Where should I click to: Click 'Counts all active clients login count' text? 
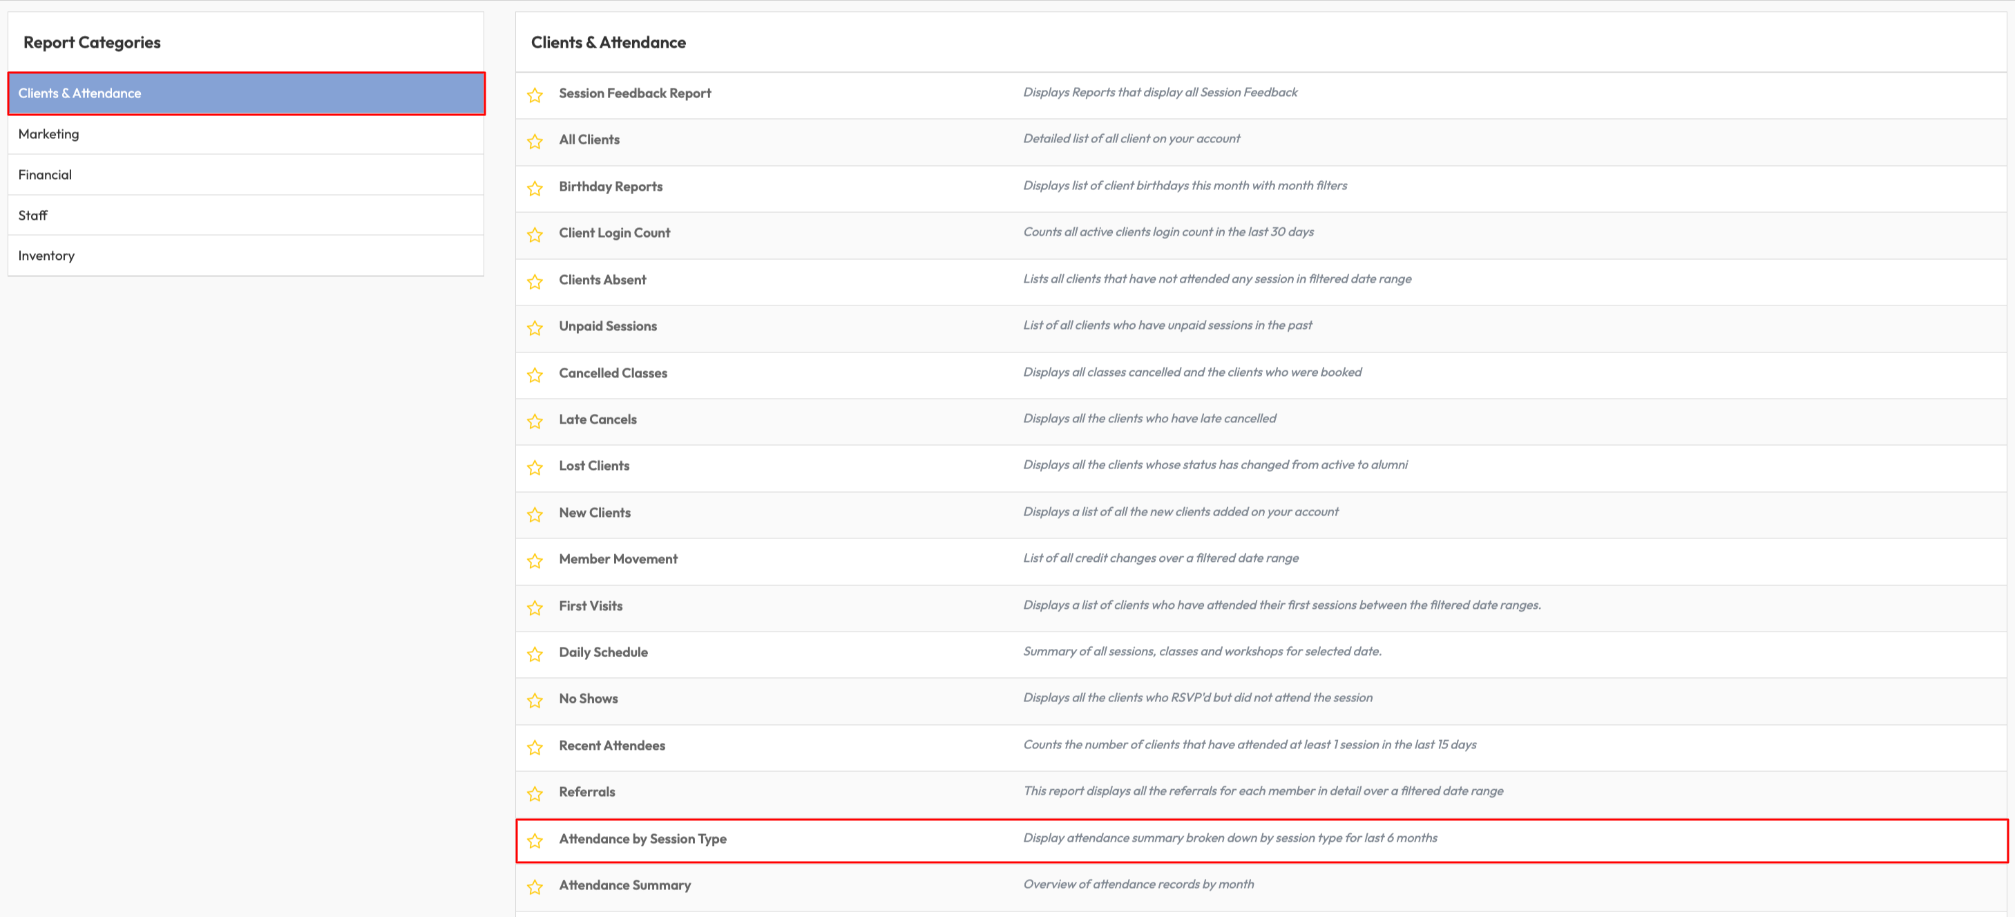point(1168,231)
